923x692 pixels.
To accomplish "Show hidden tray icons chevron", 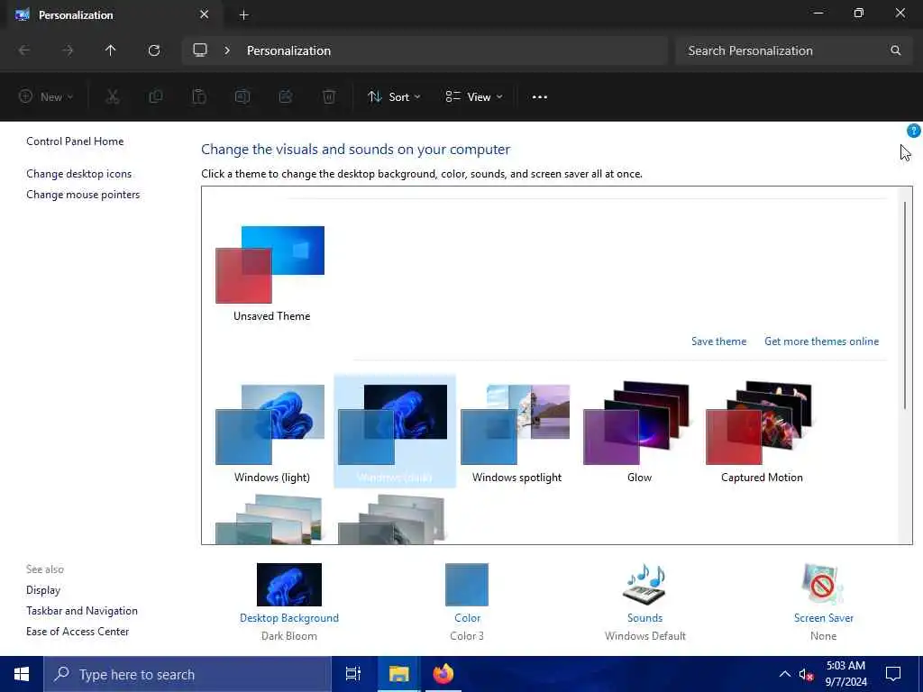I will click(785, 674).
